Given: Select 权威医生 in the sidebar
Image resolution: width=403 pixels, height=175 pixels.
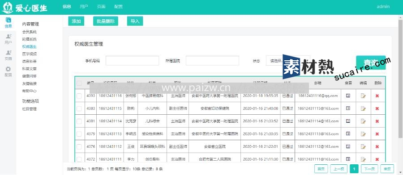Looking at the screenshot, I should point(29,46).
